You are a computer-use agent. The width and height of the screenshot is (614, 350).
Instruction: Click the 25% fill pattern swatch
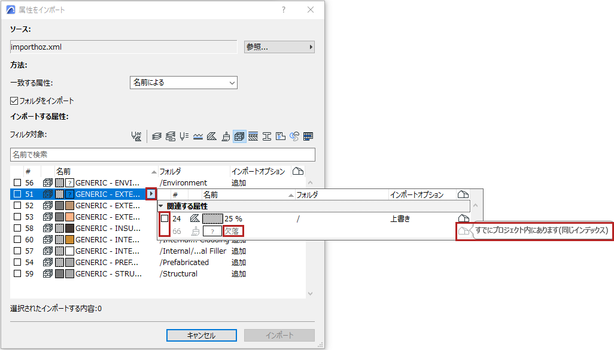click(214, 218)
